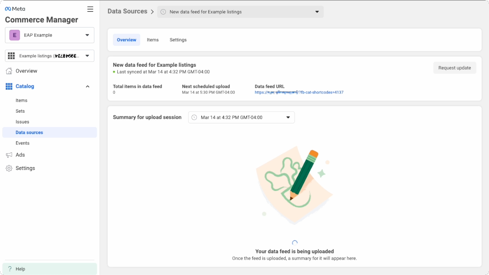489x275 pixels.
Task: Switch to the Overview tab
Action: tap(126, 40)
